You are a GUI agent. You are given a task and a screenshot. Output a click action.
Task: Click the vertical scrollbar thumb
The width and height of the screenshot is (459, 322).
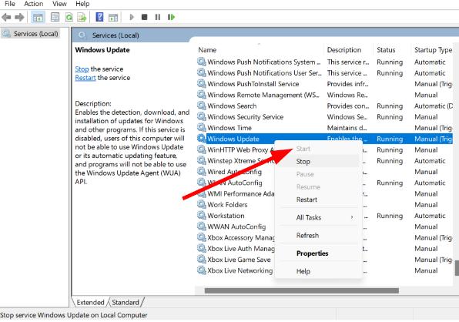tap(457, 267)
